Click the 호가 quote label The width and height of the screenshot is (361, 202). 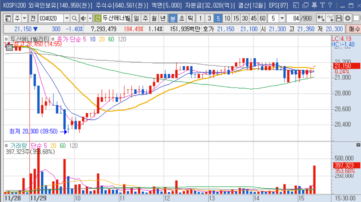pyautogui.click(x=208, y=29)
